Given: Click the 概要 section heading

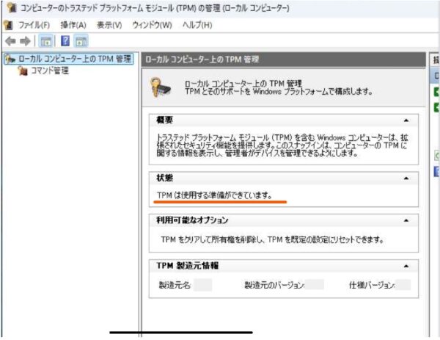Looking at the screenshot, I should point(164,120).
